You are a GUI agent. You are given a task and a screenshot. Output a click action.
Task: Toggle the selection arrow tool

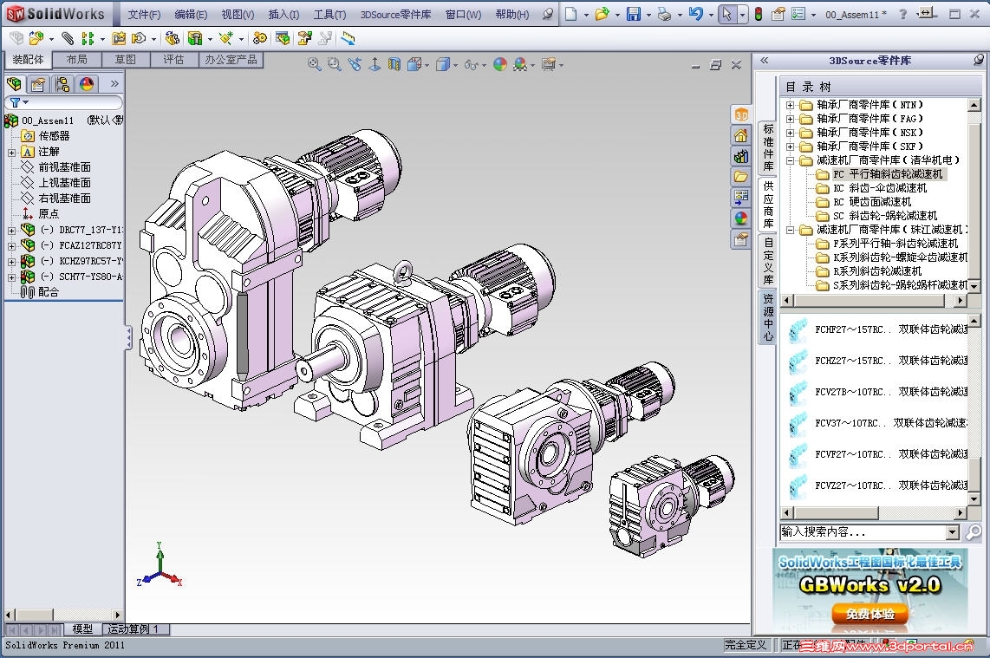(x=727, y=14)
